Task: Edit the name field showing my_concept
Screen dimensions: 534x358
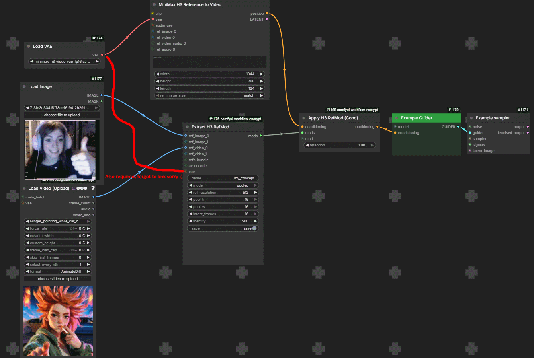Action: (x=223, y=178)
